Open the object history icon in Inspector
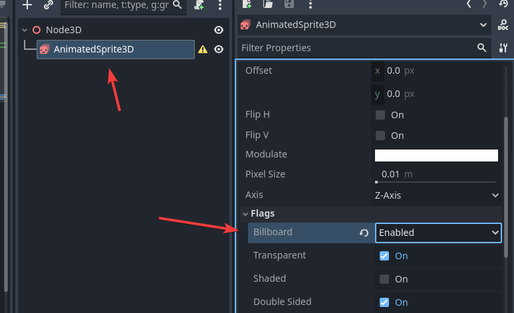Viewport: 514px width, 313px height. 503,4
